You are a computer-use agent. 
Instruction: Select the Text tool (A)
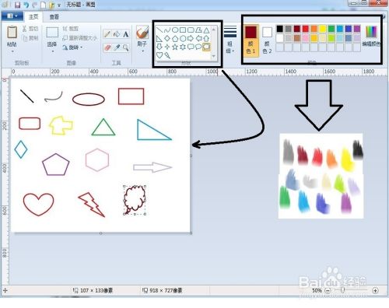point(126,34)
